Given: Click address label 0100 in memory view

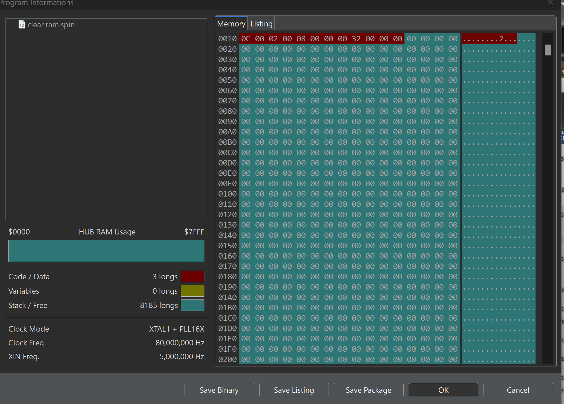Looking at the screenshot, I should (227, 194).
